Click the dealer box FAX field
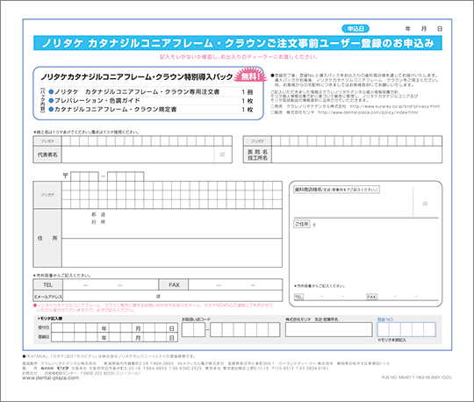This screenshot has width=474, height=402. tap(407, 297)
